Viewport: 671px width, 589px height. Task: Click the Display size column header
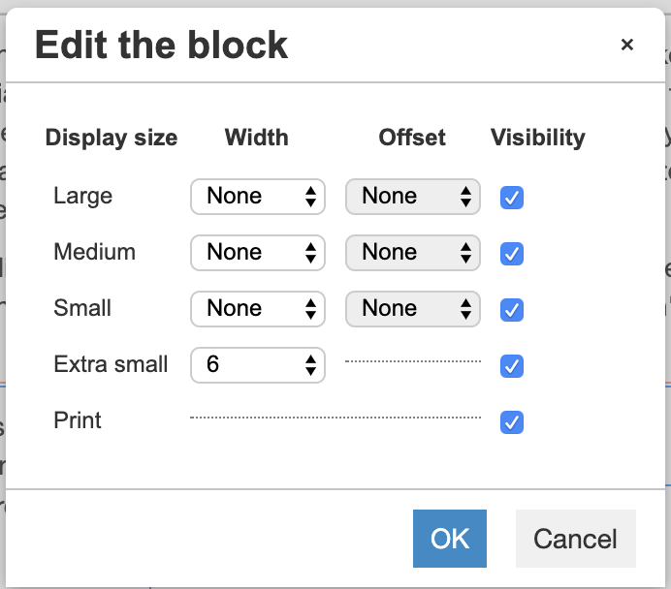[x=112, y=138]
